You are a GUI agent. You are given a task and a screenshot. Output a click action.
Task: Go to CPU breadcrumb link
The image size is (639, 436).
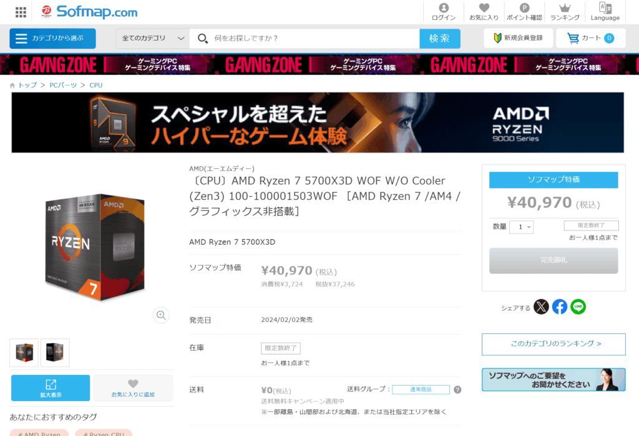point(95,85)
